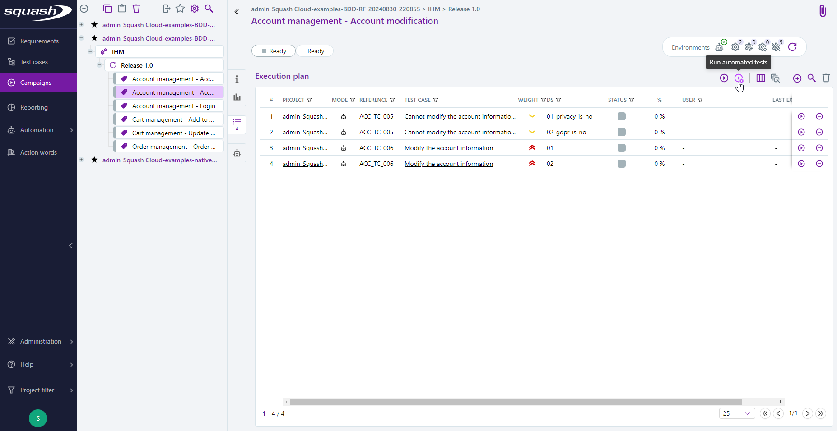Add test cases with the plus icon
837x431 pixels.
pos(797,78)
